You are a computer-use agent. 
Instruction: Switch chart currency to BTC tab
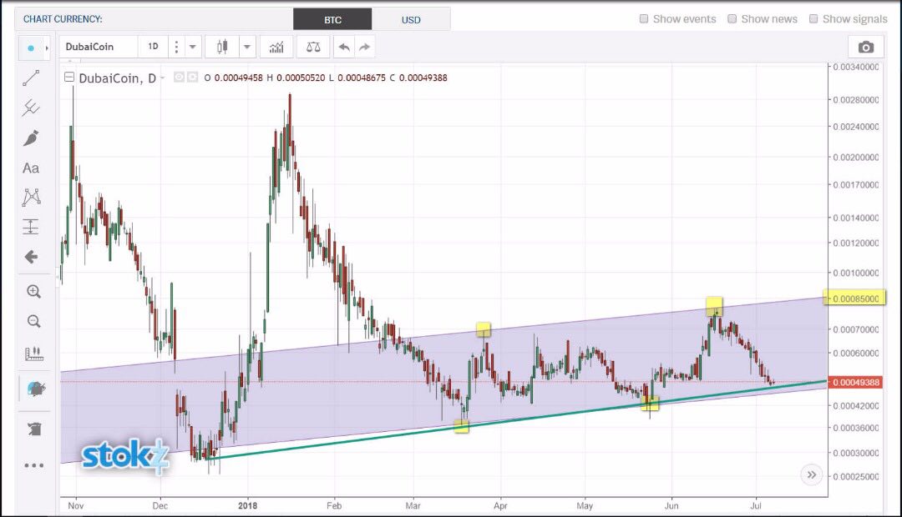332,19
